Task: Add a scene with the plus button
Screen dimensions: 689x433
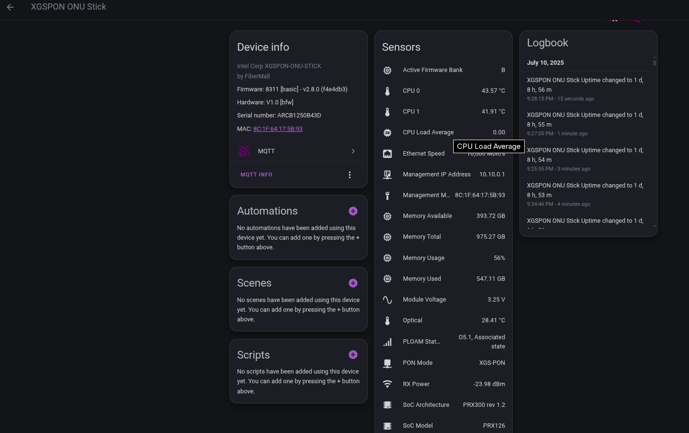Action: (353, 283)
